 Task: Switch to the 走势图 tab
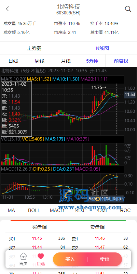coord(34,48)
